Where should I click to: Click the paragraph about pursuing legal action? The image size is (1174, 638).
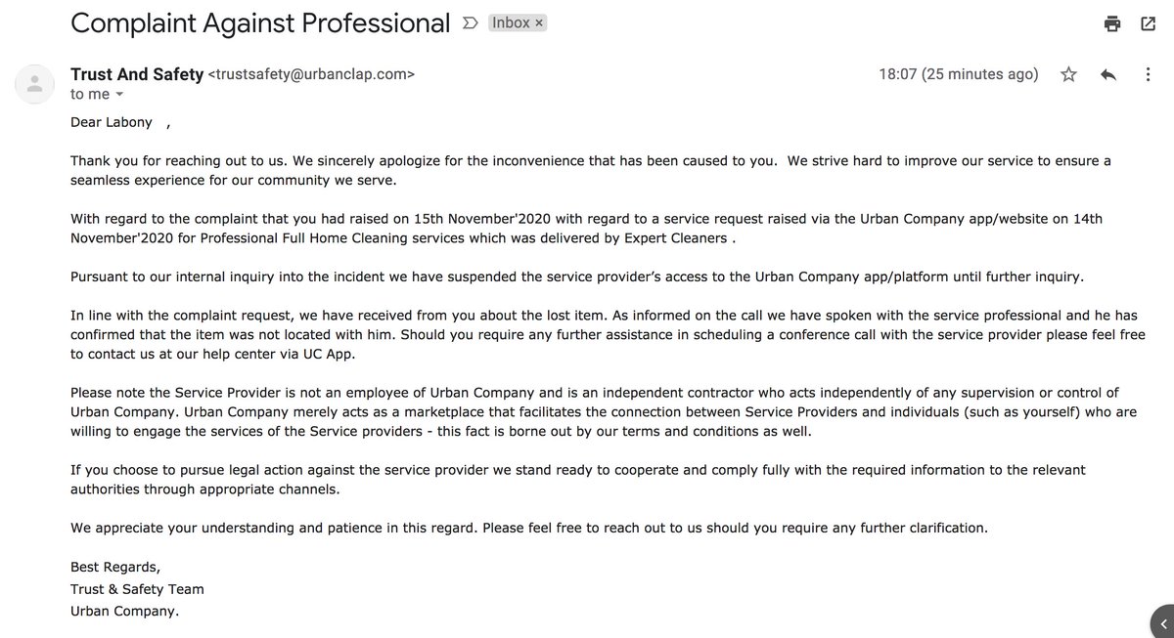pyautogui.click(x=578, y=479)
